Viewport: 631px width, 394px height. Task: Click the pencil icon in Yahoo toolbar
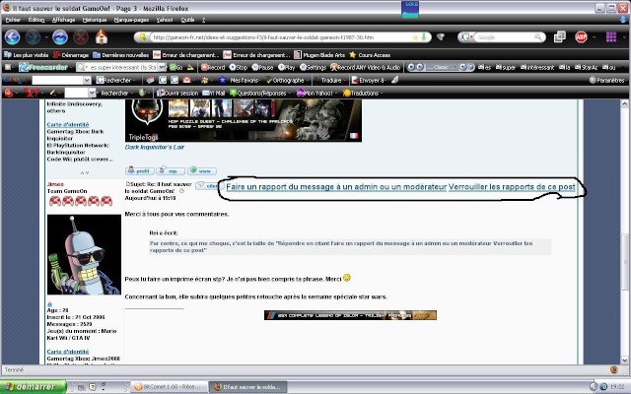pyautogui.click(x=52, y=94)
